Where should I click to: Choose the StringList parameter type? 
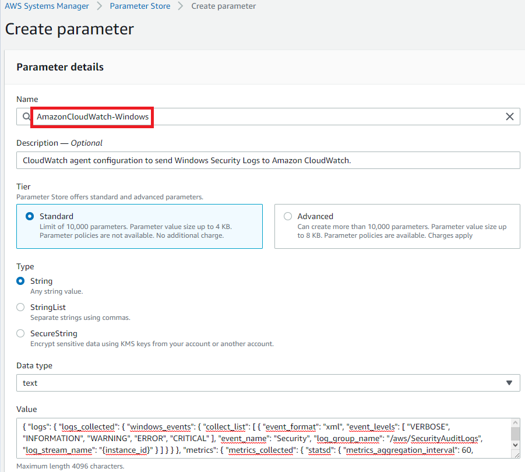(x=20, y=307)
